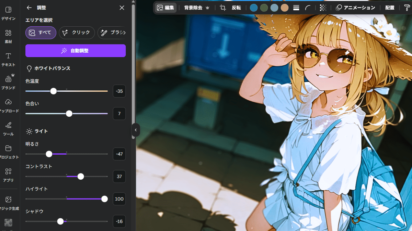The image size is (412, 231).
Task: Open the ツール tools panel
Action: pyautogui.click(x=8, y=128)
